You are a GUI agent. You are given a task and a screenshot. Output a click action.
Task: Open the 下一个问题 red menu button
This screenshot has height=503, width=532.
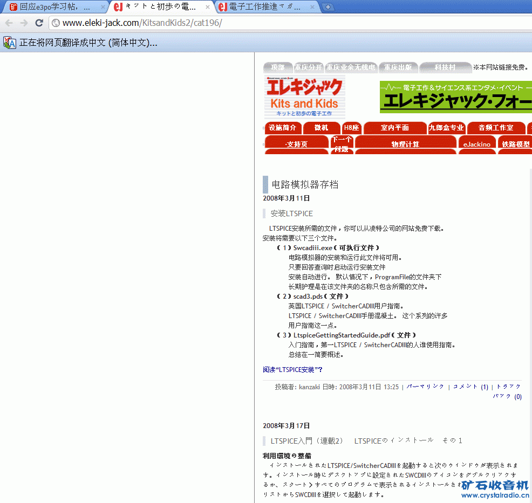342,144
